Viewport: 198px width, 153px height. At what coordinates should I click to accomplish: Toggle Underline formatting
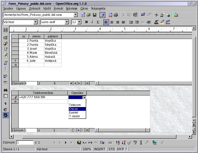[x=98, y=22]
